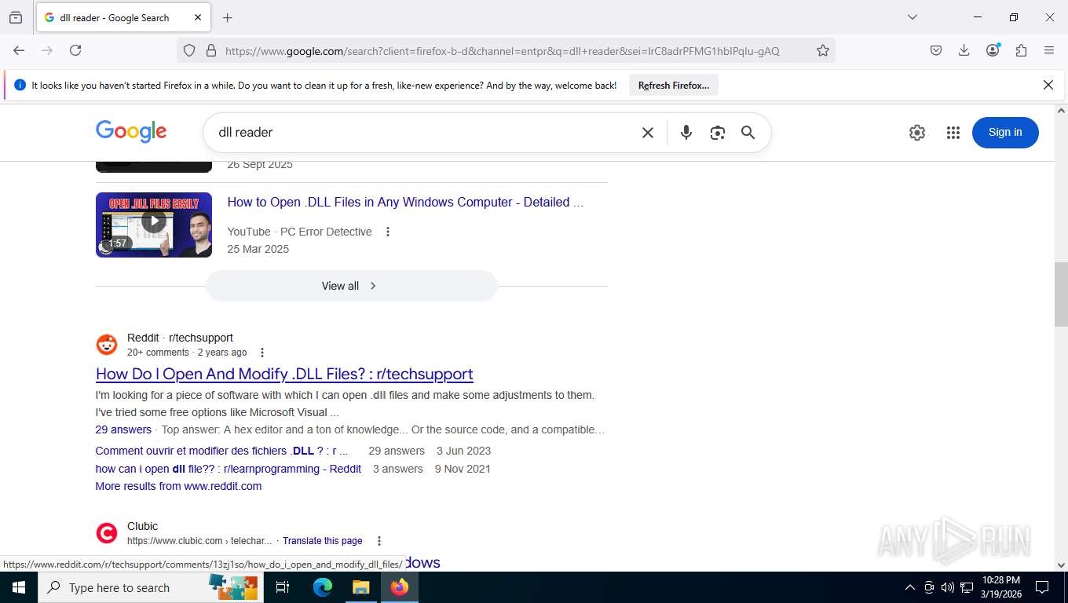Screen dimensions: 1068x603
Task: Start search by voice microphone
Action: pyautogui.click(x=686, y=133)
